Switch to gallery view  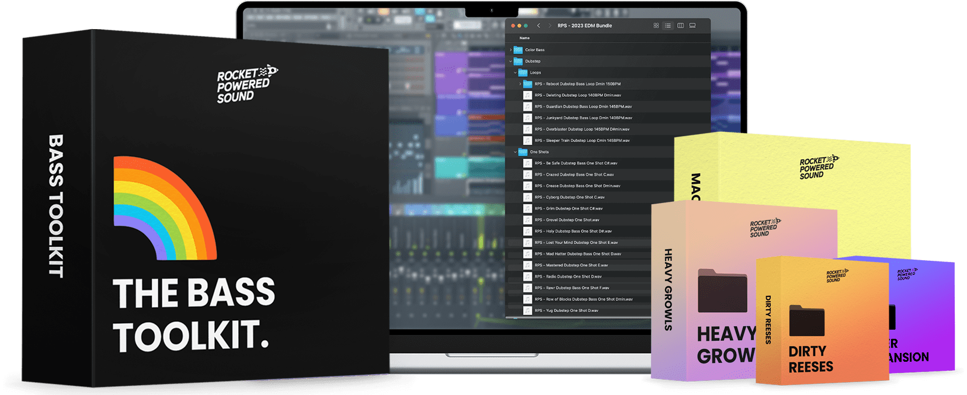pyautogui.click(x=693, y=26)
